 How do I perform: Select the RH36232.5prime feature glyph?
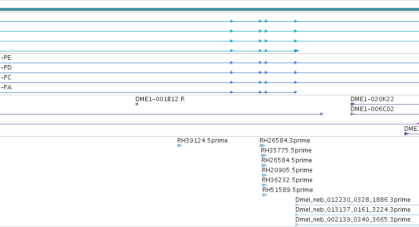coord(264,185)
